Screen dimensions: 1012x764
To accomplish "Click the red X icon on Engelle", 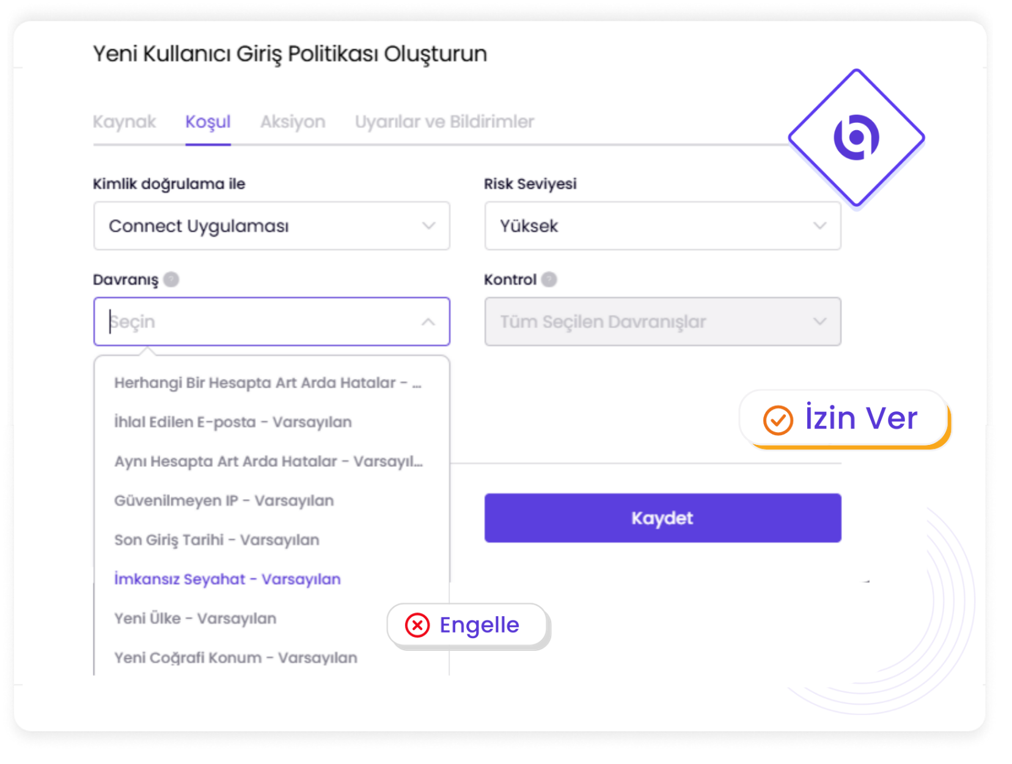I will pyautogui.click(x=417, y=625).
